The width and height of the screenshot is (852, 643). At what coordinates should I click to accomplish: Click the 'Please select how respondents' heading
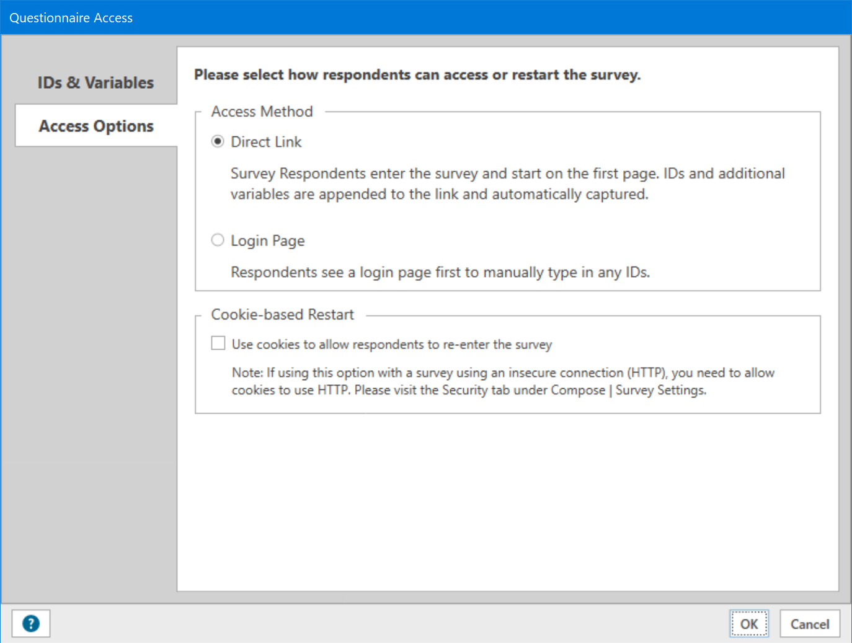point(417,75)
